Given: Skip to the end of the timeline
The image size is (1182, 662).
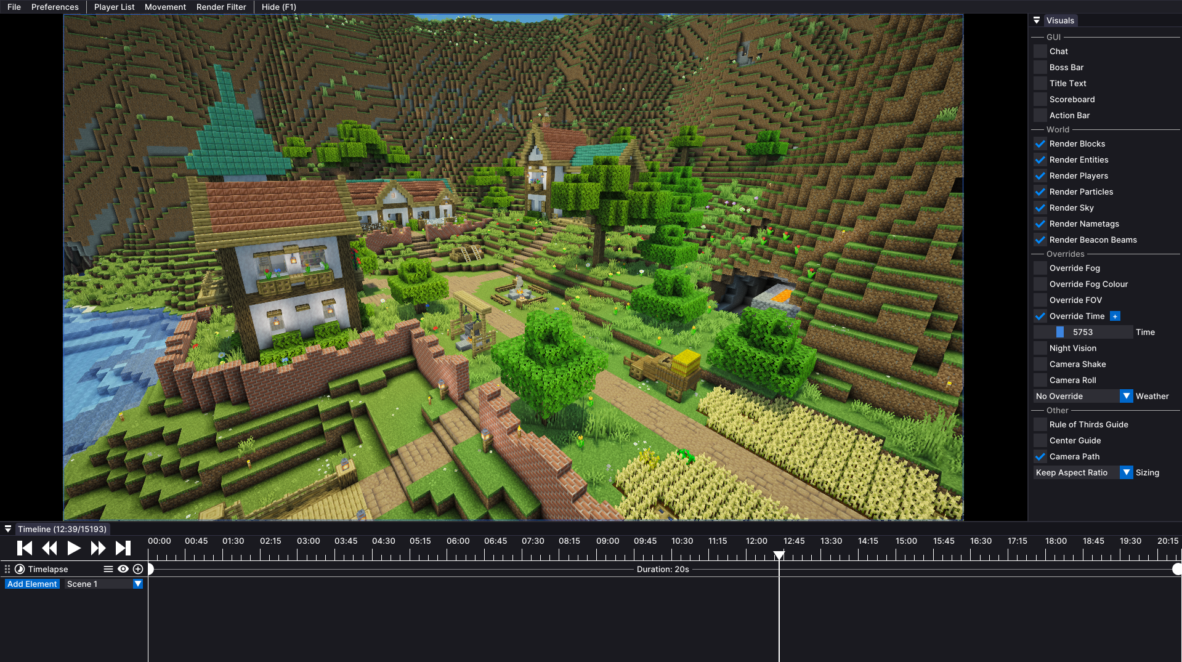Looking at the screenshot, I should coord(123,548).
